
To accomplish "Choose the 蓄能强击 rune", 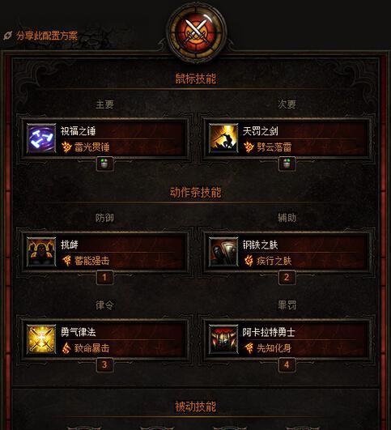I will [91, 261].
